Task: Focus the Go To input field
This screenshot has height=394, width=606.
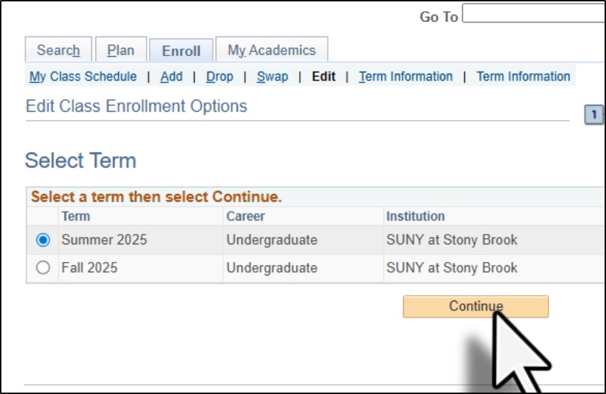Action: (532, 14)
